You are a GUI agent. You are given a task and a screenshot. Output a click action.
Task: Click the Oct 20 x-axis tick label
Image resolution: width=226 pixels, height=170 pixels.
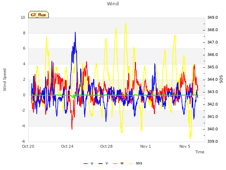point(28,146)
